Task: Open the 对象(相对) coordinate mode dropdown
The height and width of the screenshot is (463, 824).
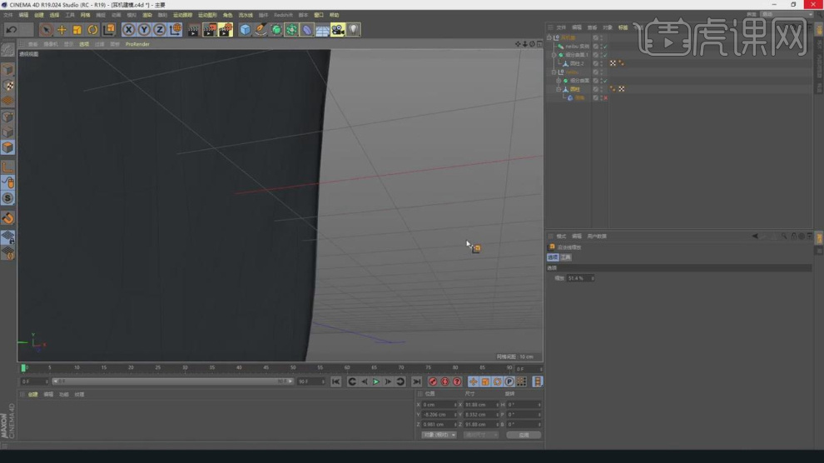Action: click(x=439, y=435)
